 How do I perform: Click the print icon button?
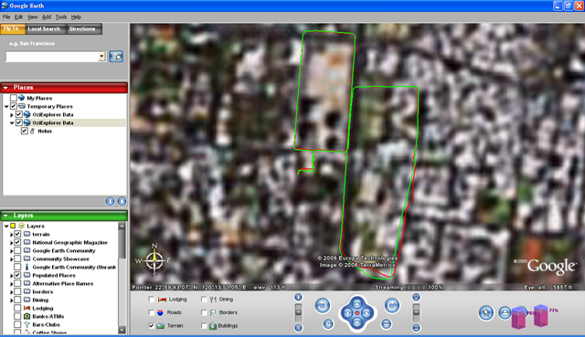505,312
